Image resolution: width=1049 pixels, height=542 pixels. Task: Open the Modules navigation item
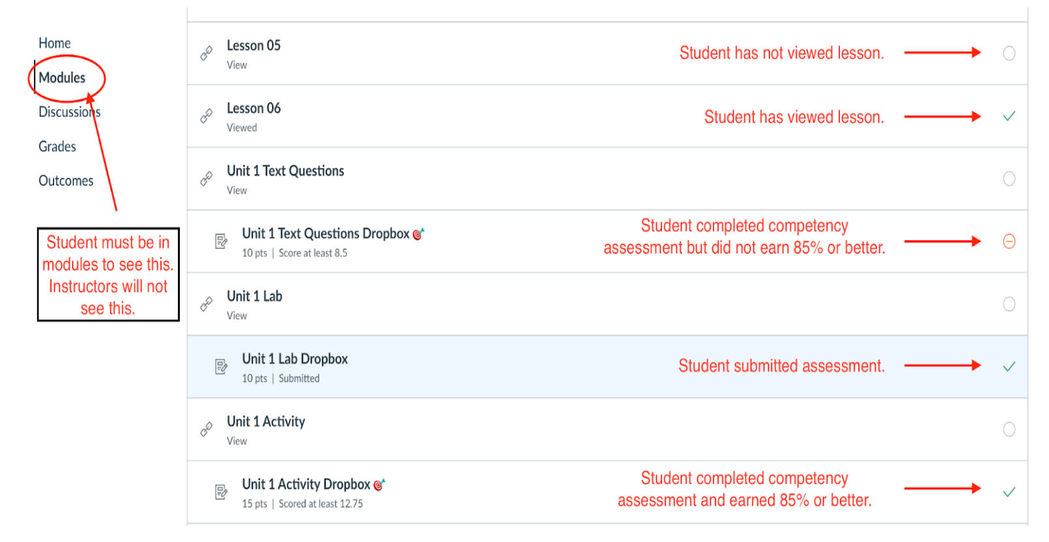pos(62,78)
